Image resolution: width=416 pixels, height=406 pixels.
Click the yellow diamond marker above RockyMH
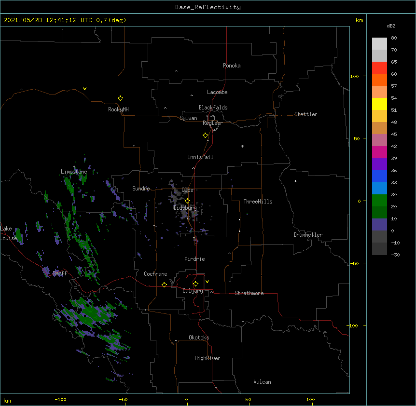coord(121,98)
